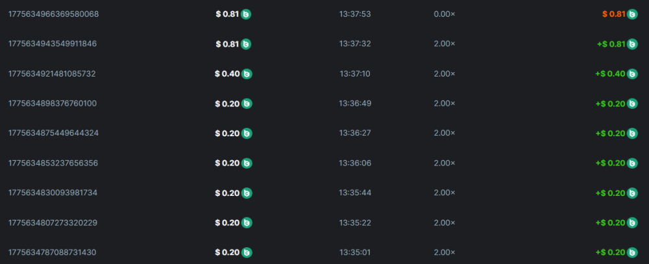Open bet ID 1775634921481085732

click(52, 74)
